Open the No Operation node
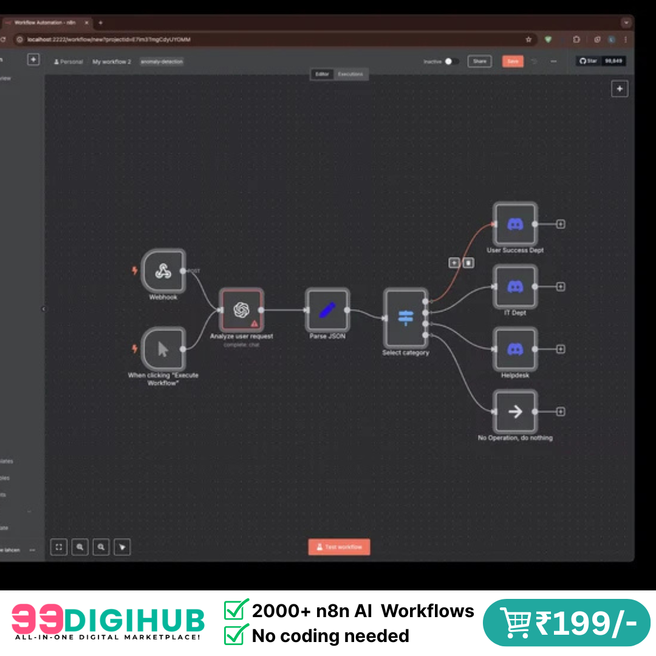656x656 pixels. tap(515, 411)
